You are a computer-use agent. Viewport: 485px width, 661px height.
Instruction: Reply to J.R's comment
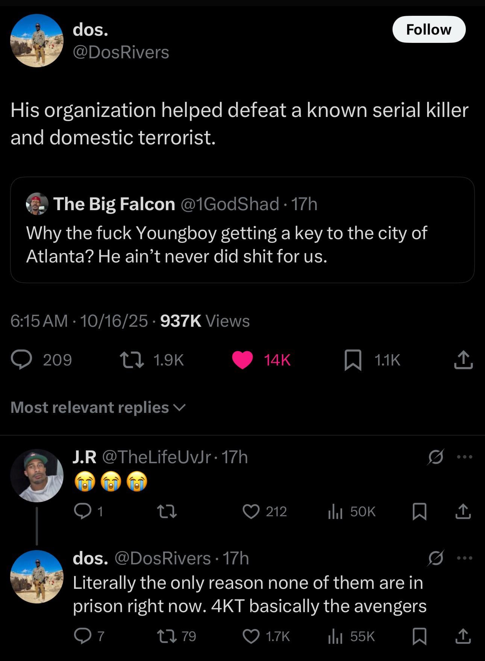click(81, 511)
